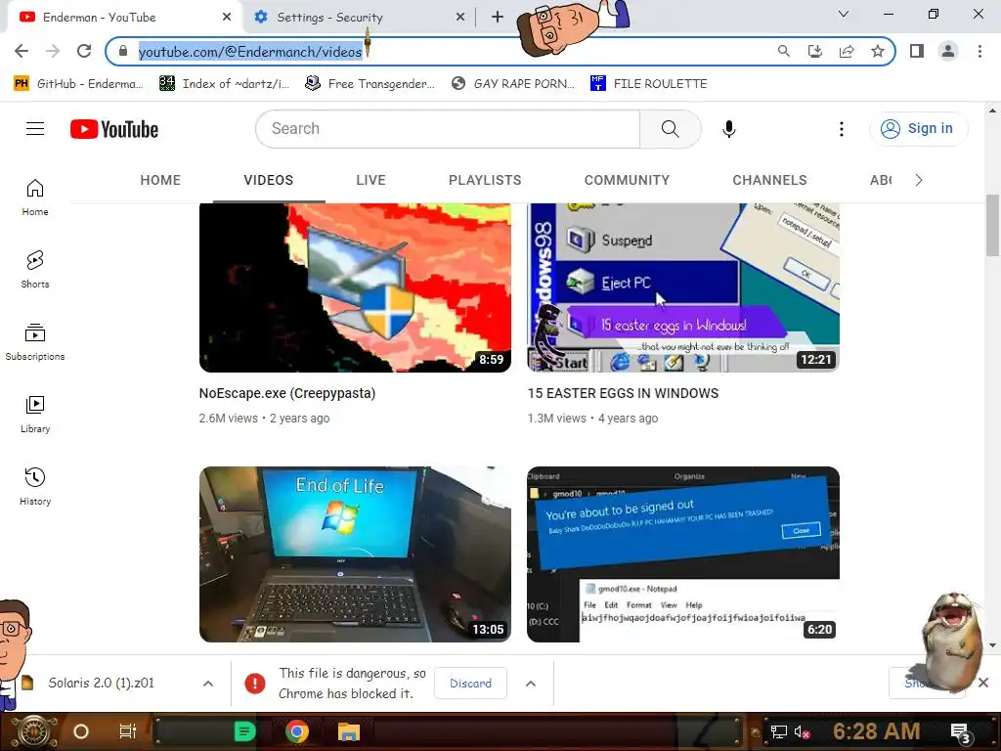This screenshot has width=1001, height=751.
Task: Open Task View on taskbar
Action: (128, 731)
